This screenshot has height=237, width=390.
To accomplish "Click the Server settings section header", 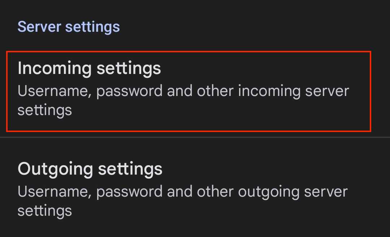I will click(69, 27).
